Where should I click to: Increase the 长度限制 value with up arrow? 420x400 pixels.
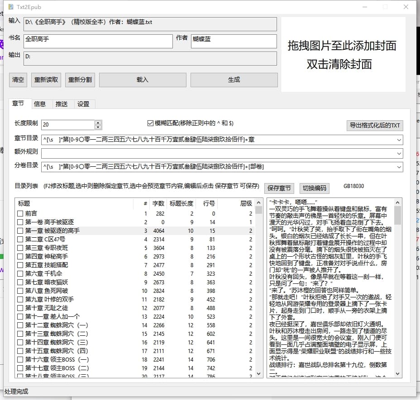pos(98,122)
